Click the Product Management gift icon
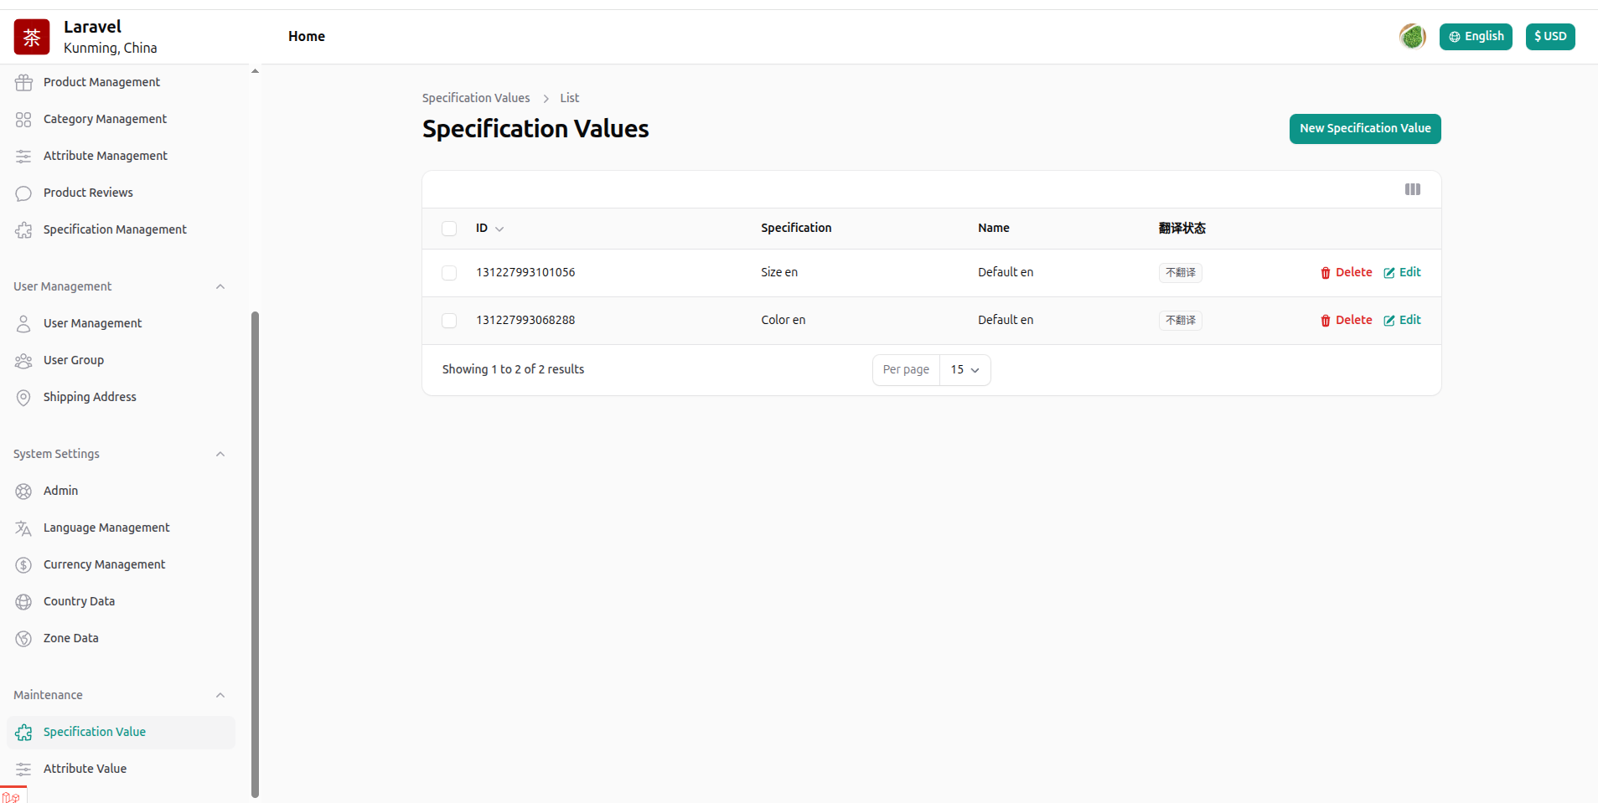 (23, 82)
